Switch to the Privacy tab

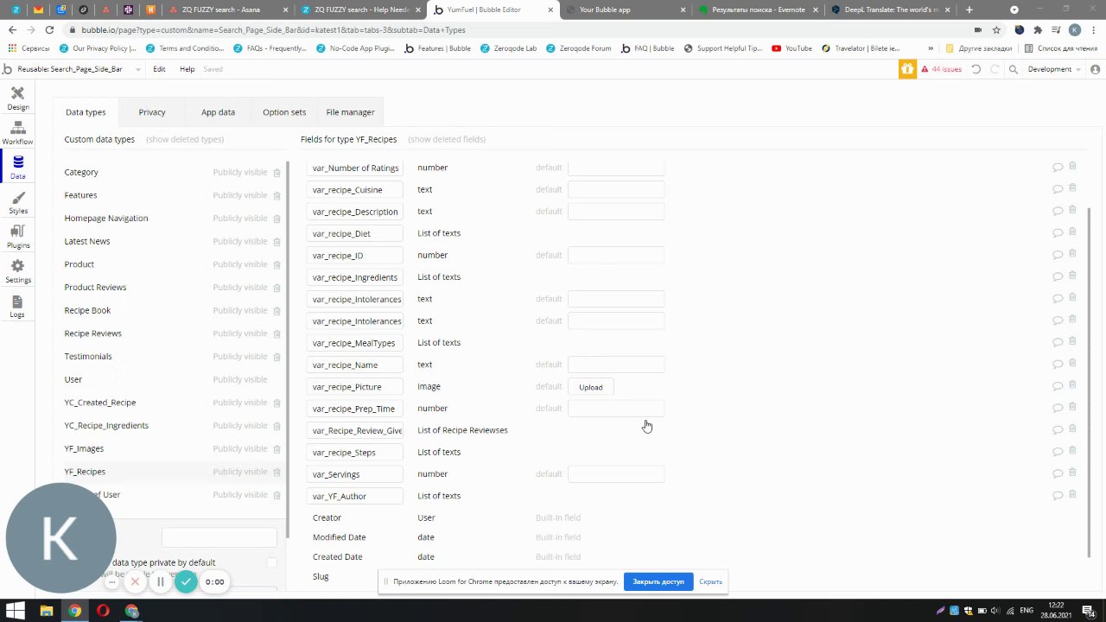point(152,112)
